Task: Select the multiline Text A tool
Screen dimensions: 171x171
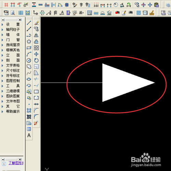Action: click(x=29, y=135)
